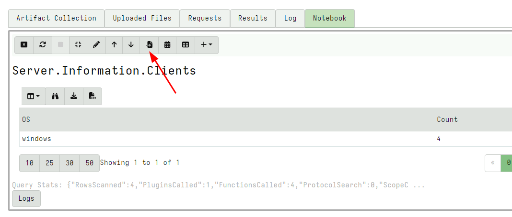Recalculate the cell with refresh icon
Image resolution: width=512 pixels, height=217 pixels.
pos(43,45)
